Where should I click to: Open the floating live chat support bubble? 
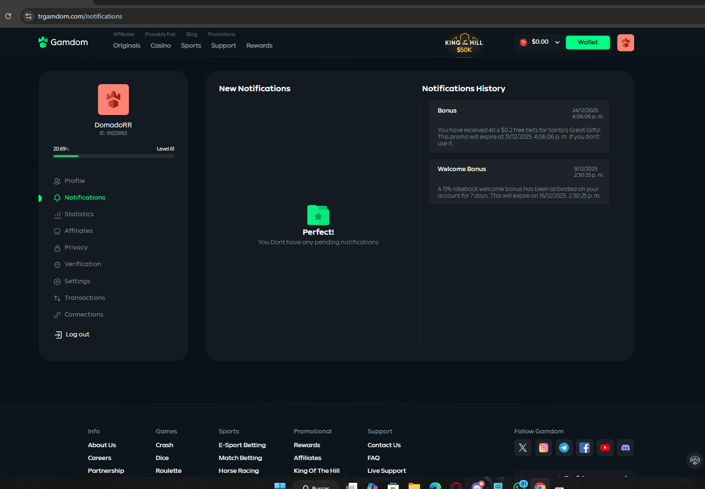tap(695, 460)
